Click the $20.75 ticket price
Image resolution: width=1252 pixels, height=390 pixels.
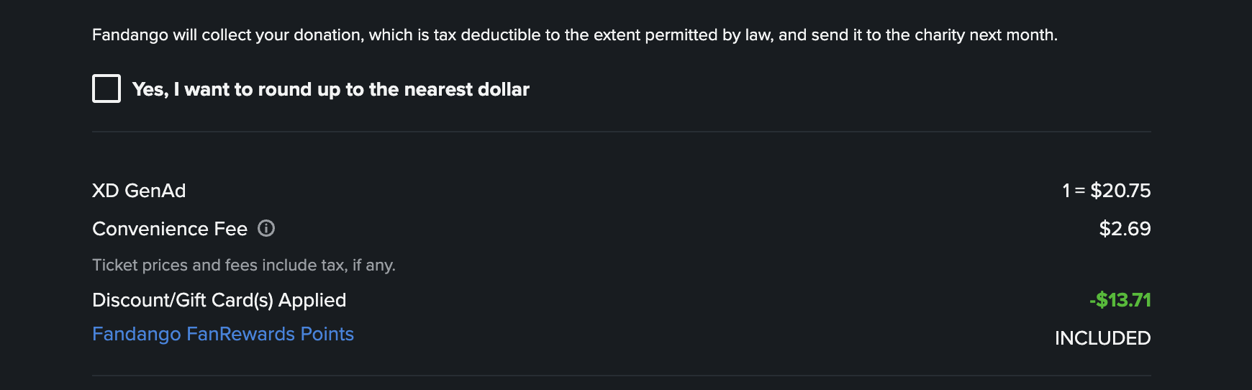point(1120,191)
